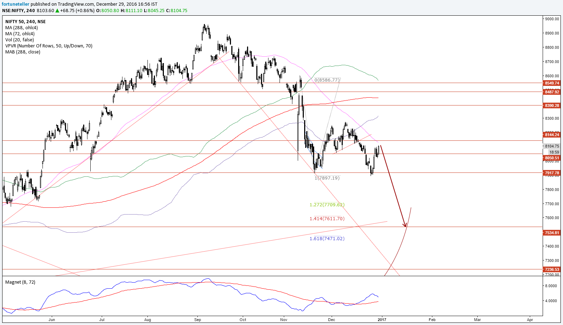Click the 8144.24 price level tag

click(x=552, y=135)
